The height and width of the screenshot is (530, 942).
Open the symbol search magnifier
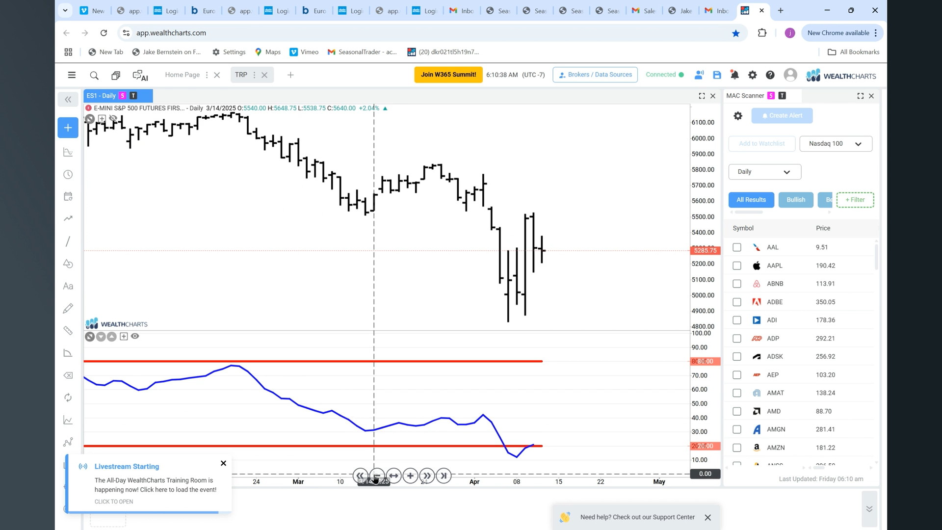point(94,75)
